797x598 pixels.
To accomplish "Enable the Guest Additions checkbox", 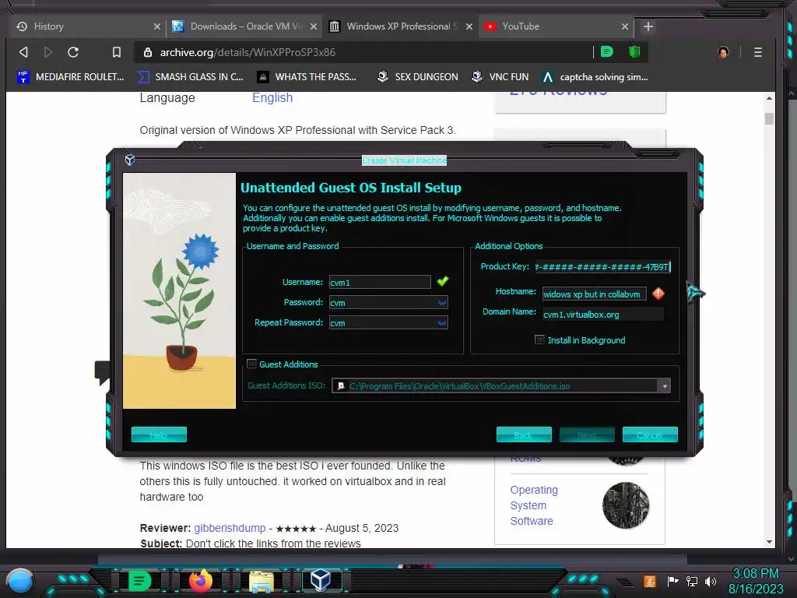I will point(251,364).
